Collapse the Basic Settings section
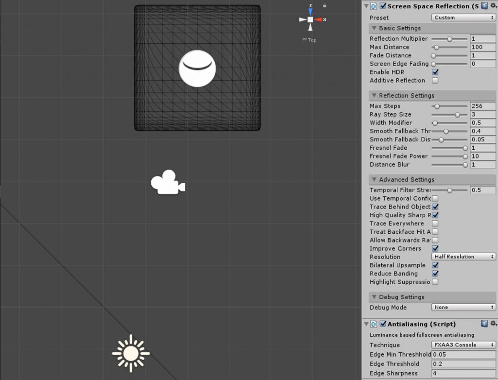This screenshot has height=380, width=498. pos(374,28)
